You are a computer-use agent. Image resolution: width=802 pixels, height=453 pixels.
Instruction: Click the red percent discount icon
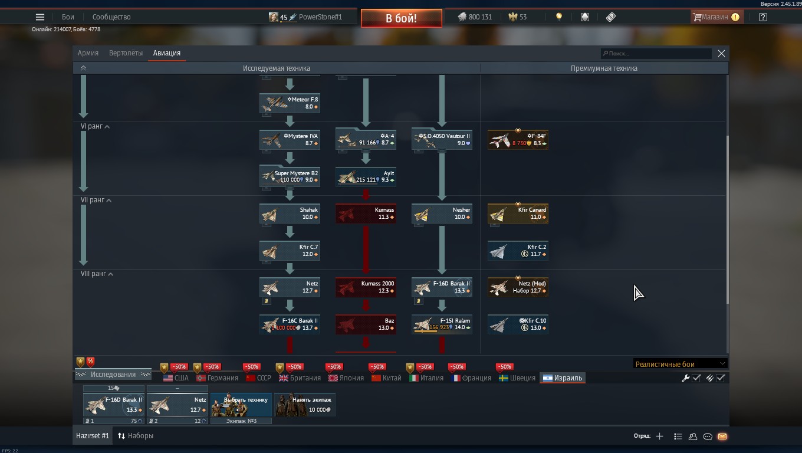pyautogui.click(x=90, y=362)
